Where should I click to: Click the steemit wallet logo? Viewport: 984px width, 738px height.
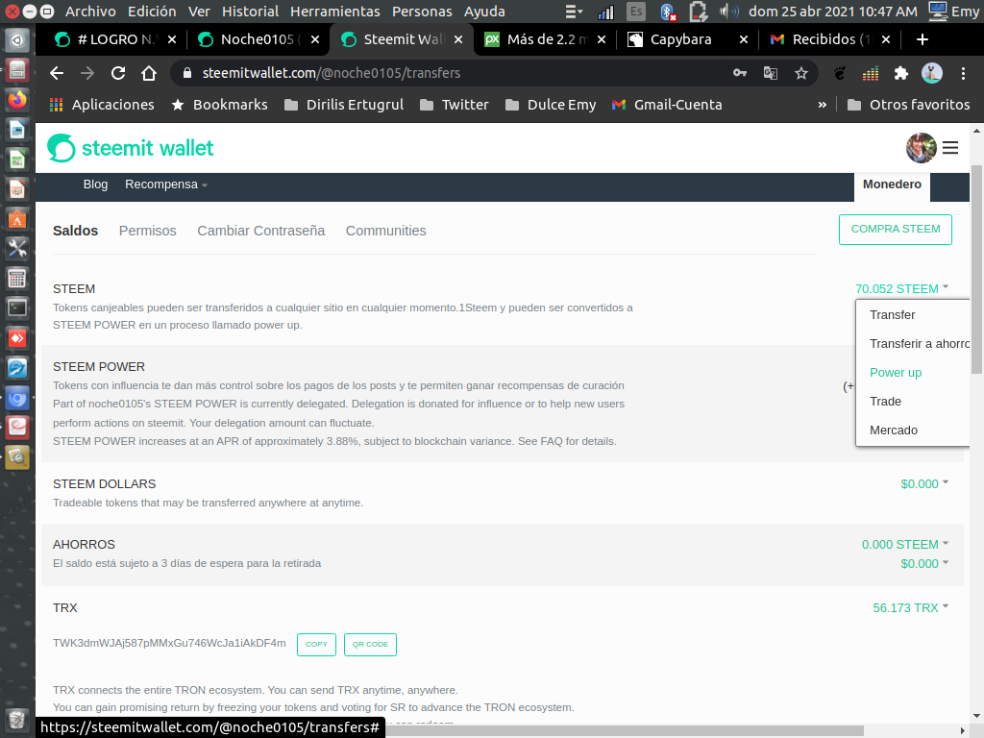[131, 148]
